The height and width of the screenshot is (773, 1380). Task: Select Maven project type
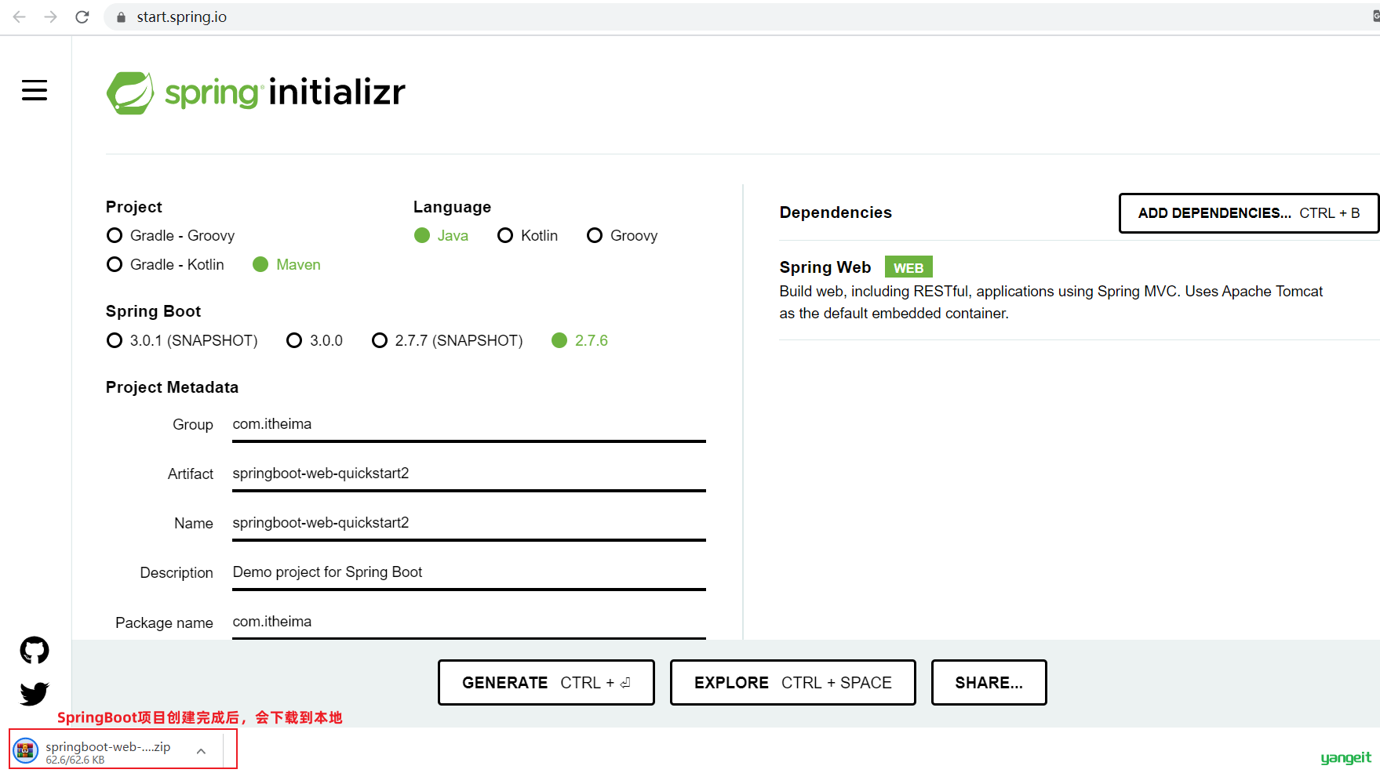coord(286,264)
